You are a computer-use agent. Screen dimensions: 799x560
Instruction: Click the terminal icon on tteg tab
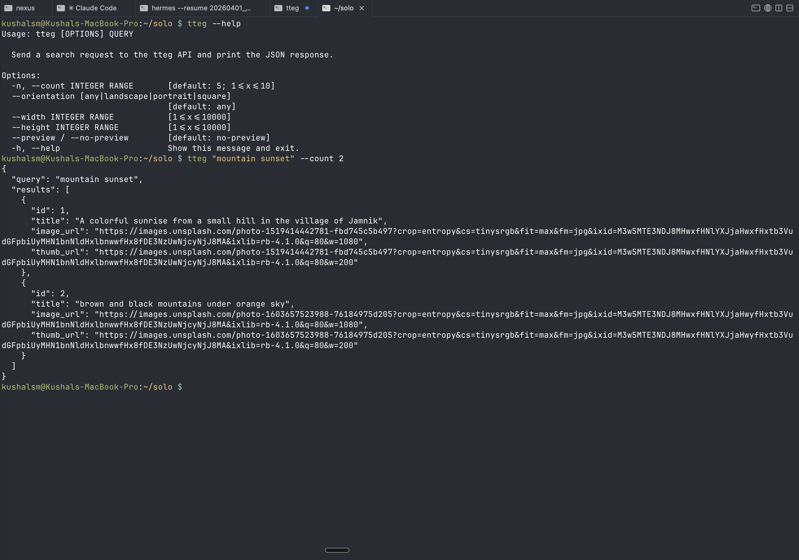point(278,8)
